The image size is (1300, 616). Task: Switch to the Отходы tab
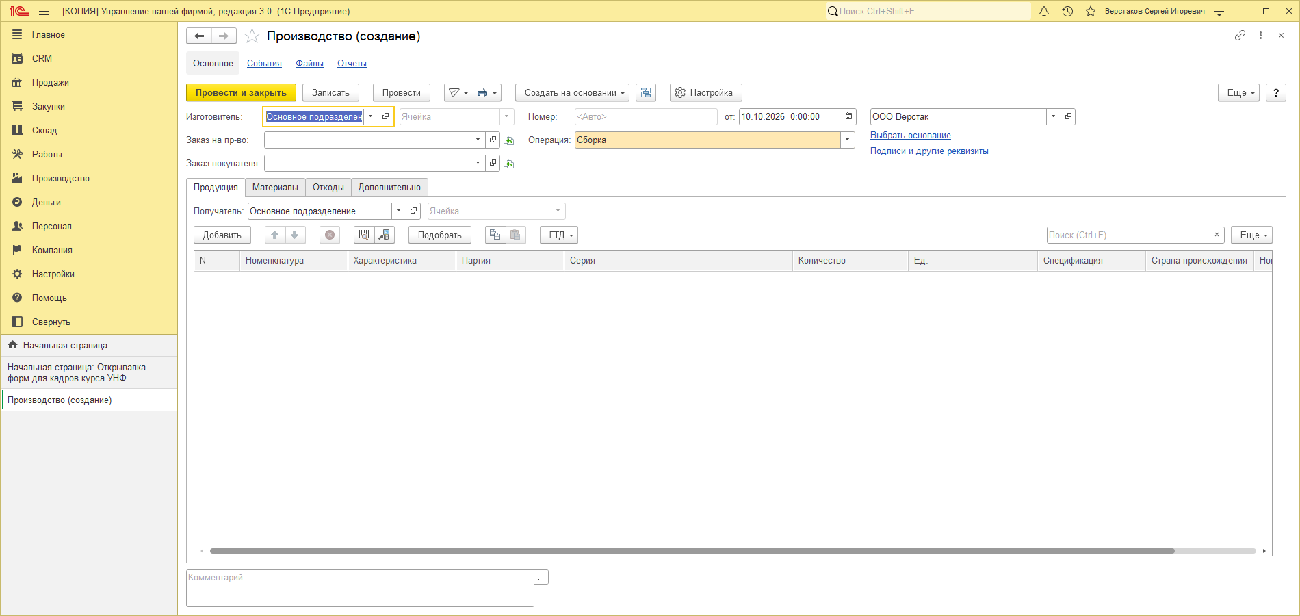coord(328,187)
